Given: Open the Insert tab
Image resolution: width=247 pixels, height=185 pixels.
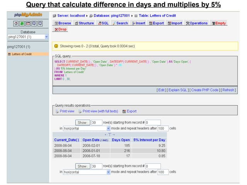Looking at the screenshot, I should pos(138,23).
